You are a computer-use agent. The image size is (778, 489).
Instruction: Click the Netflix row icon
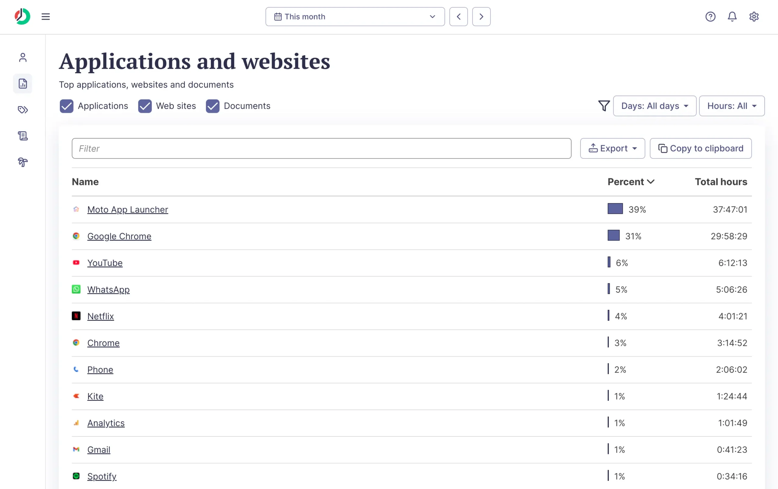point(76,316)
